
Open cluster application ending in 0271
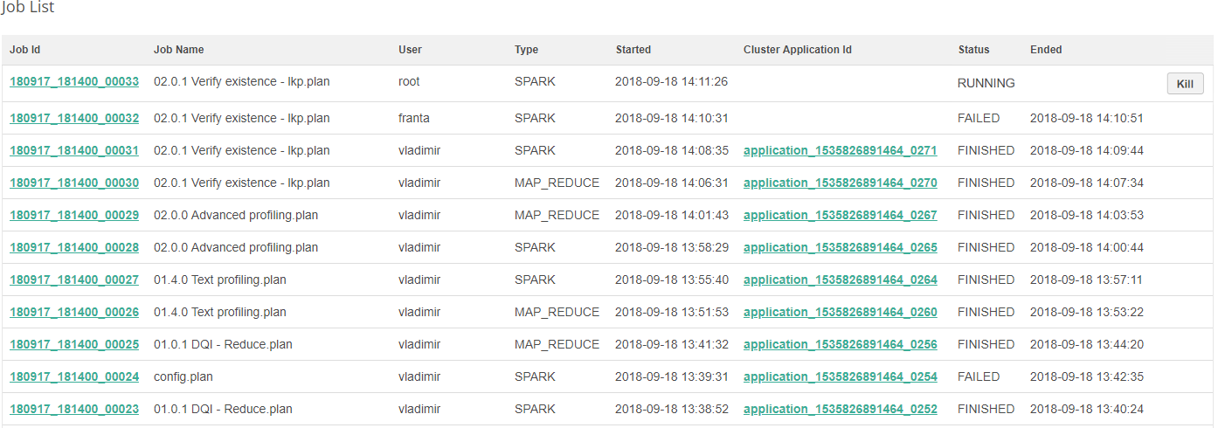point(840,150)
